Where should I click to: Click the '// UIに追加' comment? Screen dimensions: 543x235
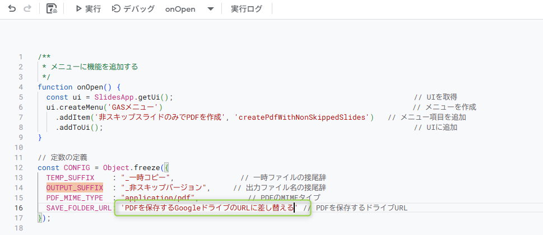(x=435, y=128)
